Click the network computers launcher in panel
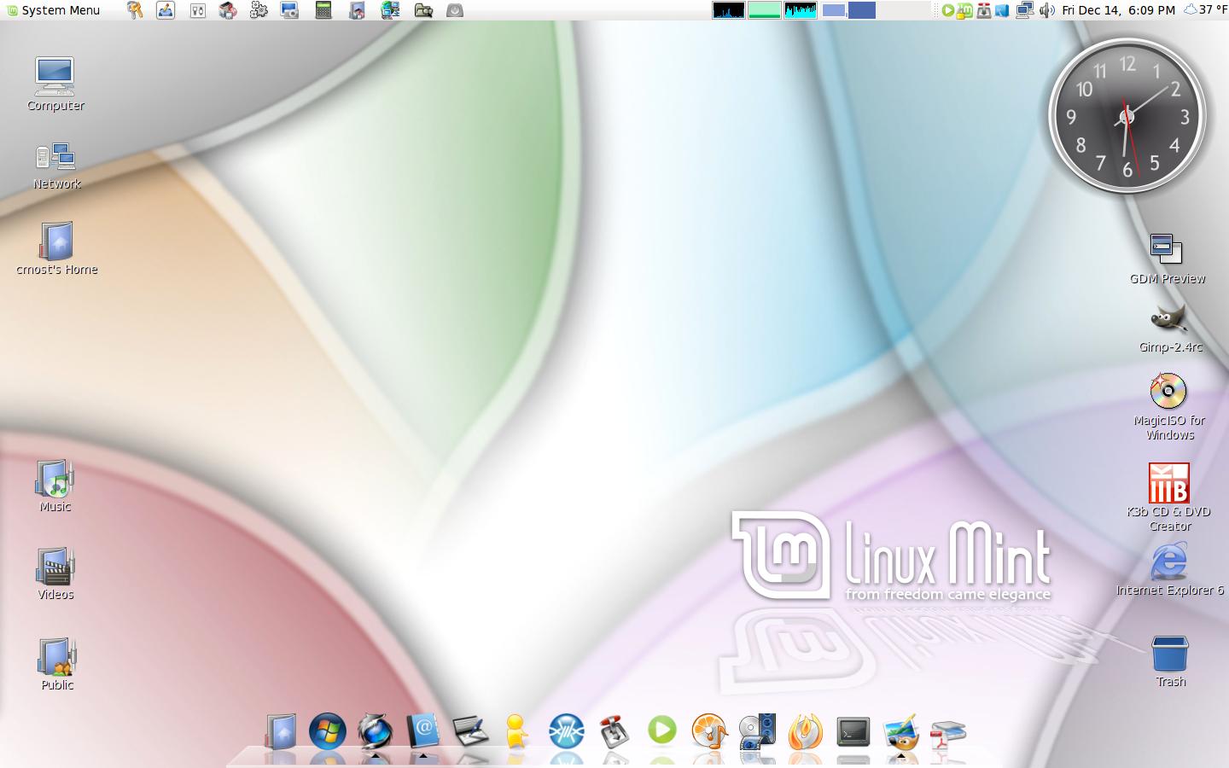This screenshot has width=1229, height=768. point(390,10)
